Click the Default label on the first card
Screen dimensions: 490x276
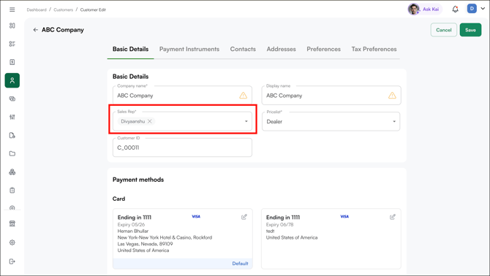[240, 264]
